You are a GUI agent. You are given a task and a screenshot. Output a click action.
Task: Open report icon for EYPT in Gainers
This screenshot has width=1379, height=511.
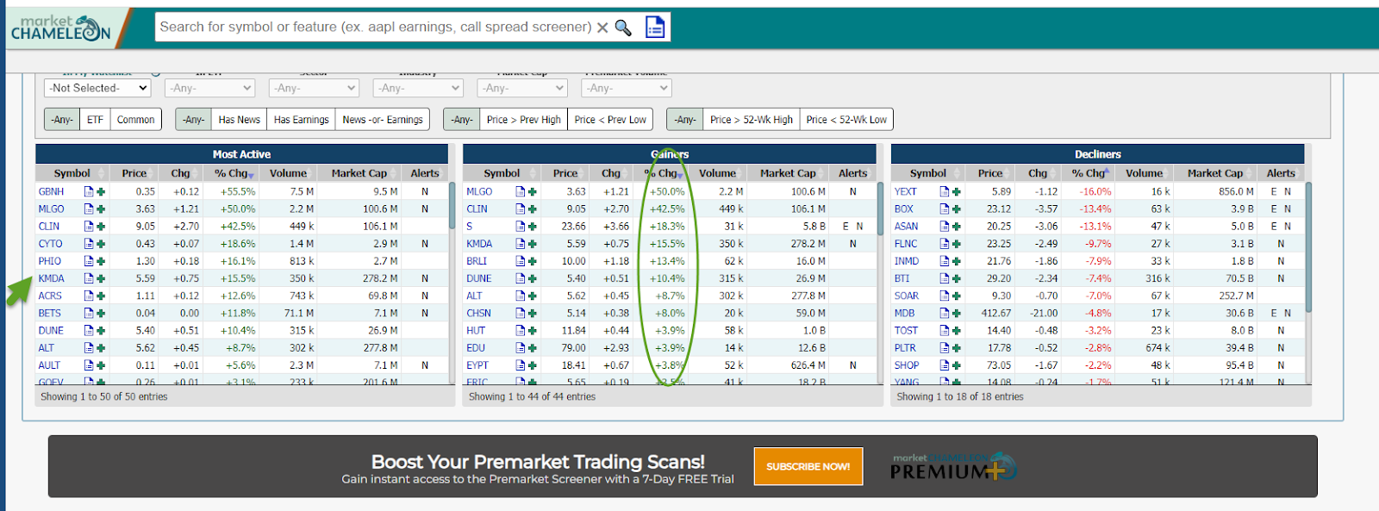pyautogui.click(x=521, y=365)
